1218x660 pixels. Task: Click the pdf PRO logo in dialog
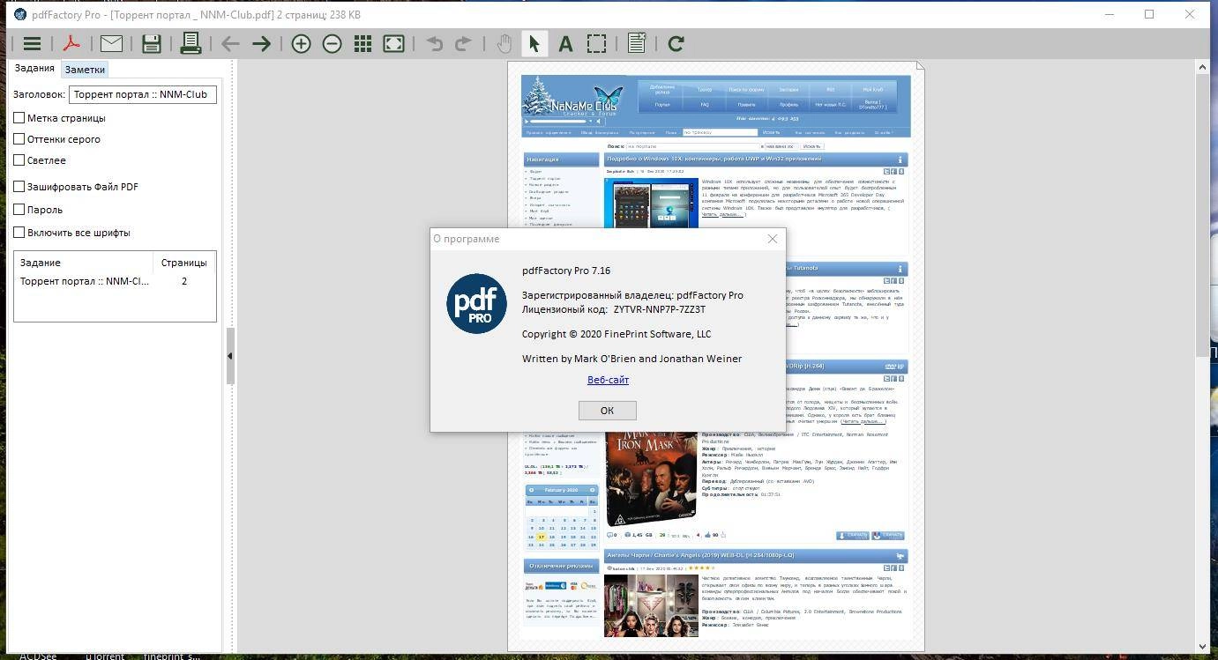[476, 304]
